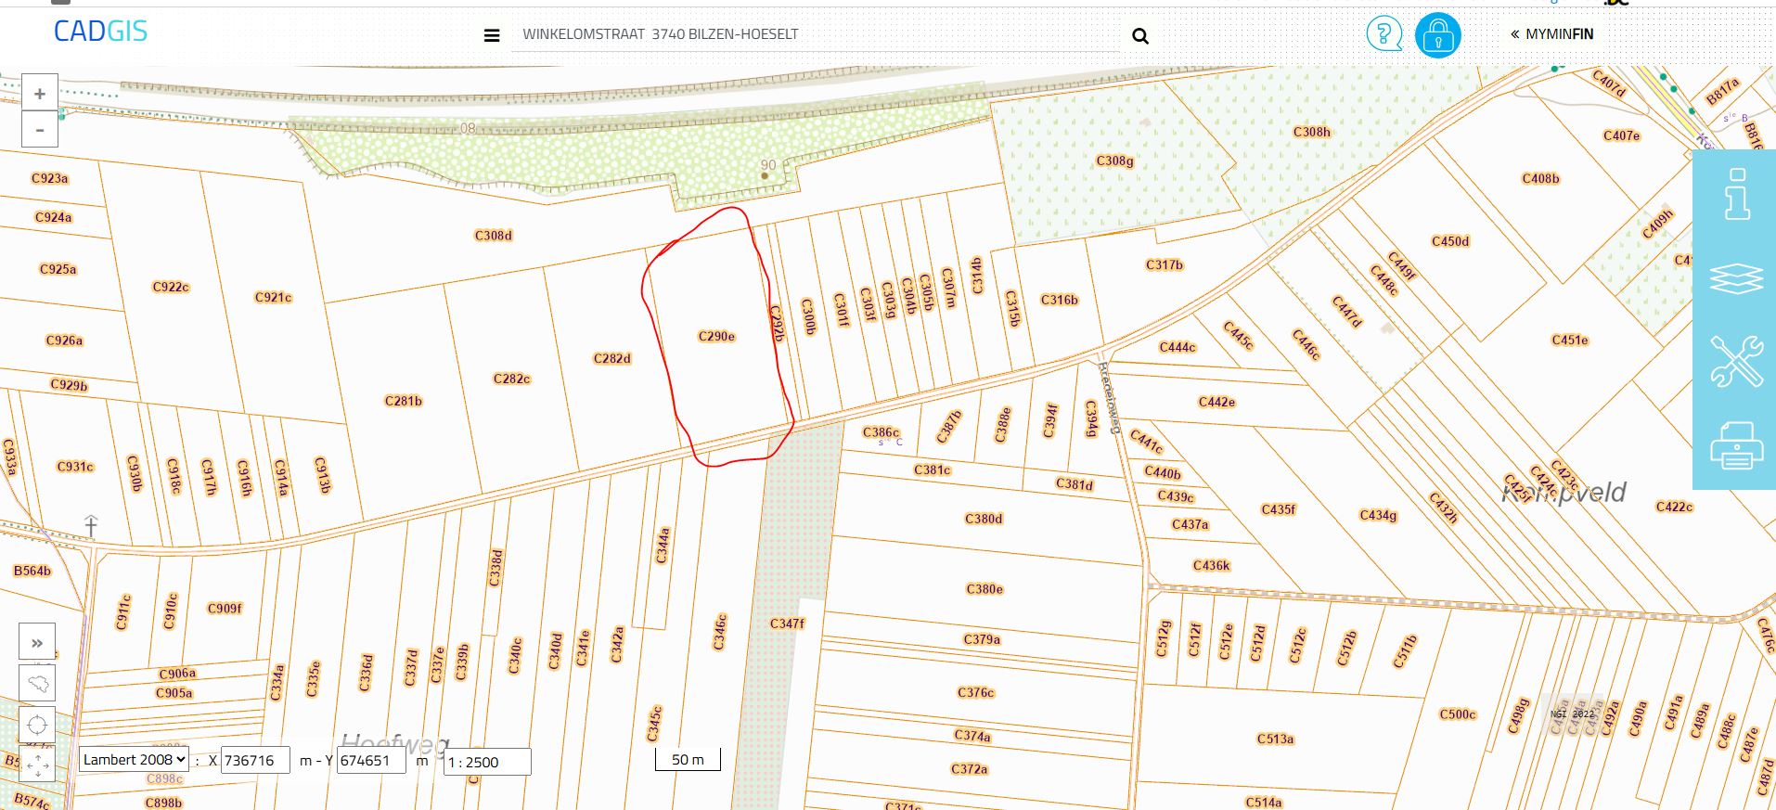The width and height of the screenshot is (1776, 810).
Task: Click the help question mark icon
Action: [x=1384, y=35]
